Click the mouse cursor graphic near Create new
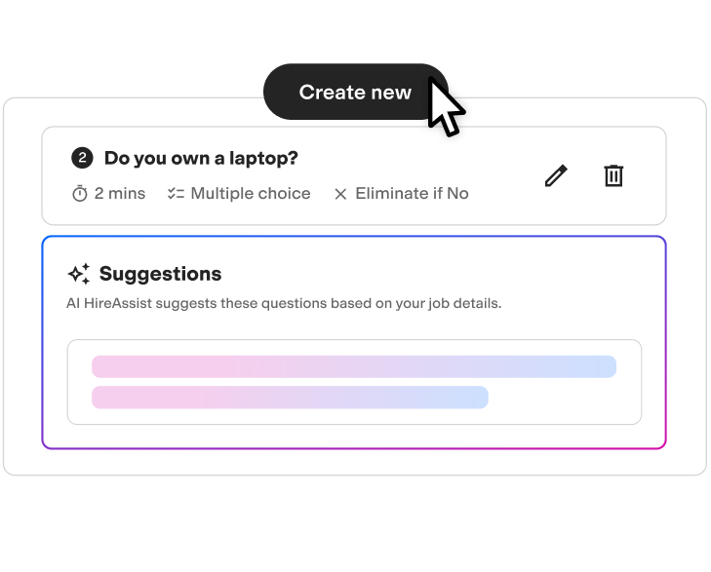Image resolution: width=711 pixels, height=572 pixels. [446, 107]
